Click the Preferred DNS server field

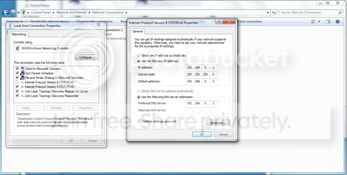(x=201, y=103)
